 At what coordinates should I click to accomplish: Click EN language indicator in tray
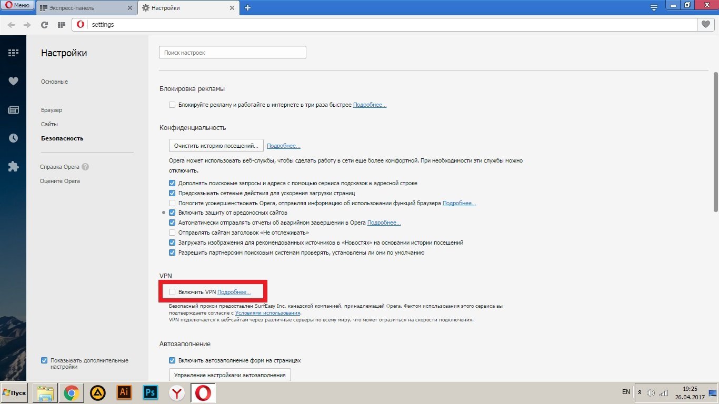[x=626, y=392]
